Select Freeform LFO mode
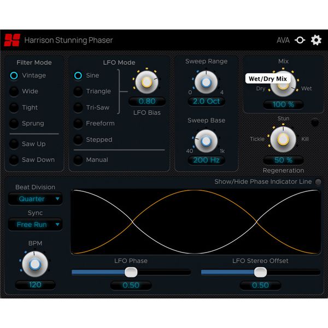 [78, 124]
